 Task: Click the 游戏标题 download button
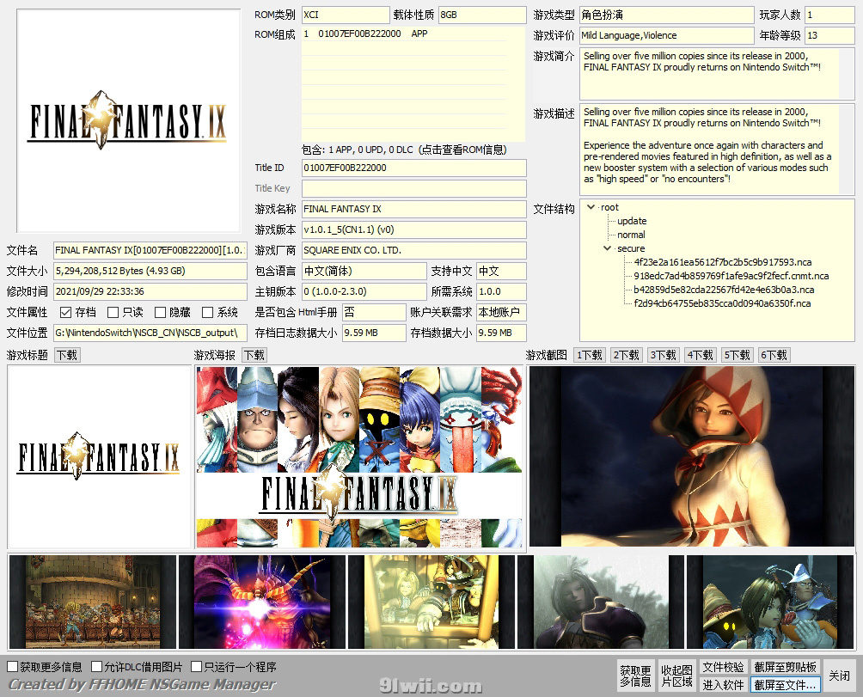point(66,355)
